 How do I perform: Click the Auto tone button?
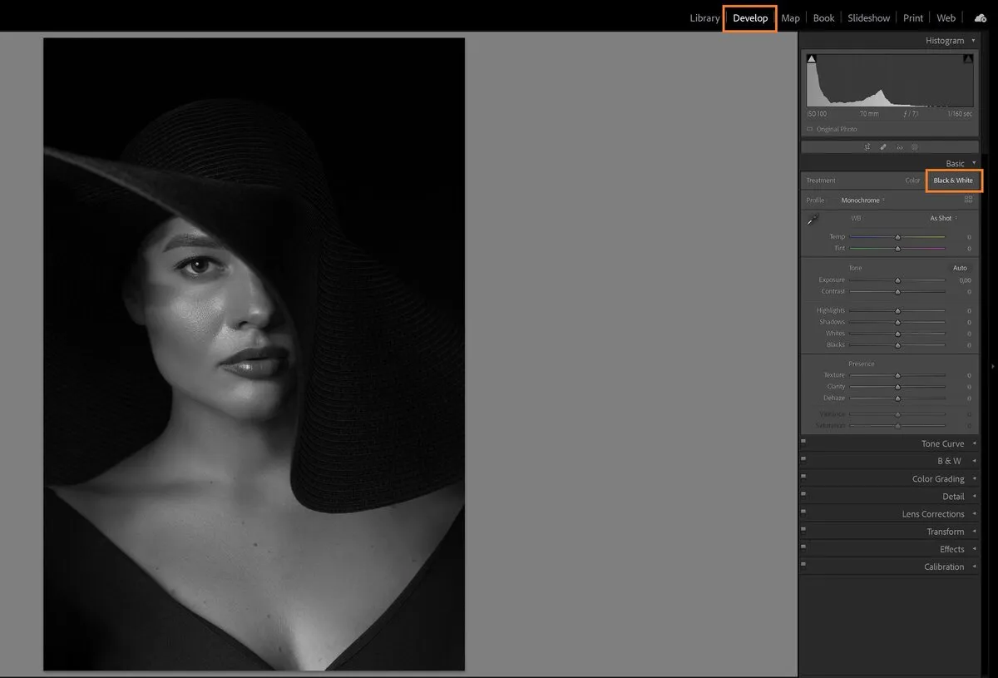pyautogui.click(x=960, y=268)
